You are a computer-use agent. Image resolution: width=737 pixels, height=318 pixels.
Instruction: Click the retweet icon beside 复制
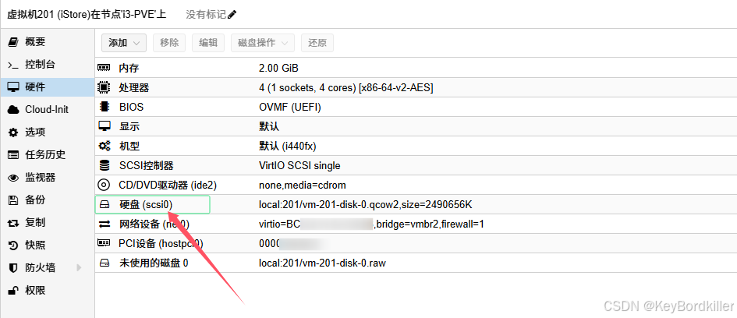(13, 223)
